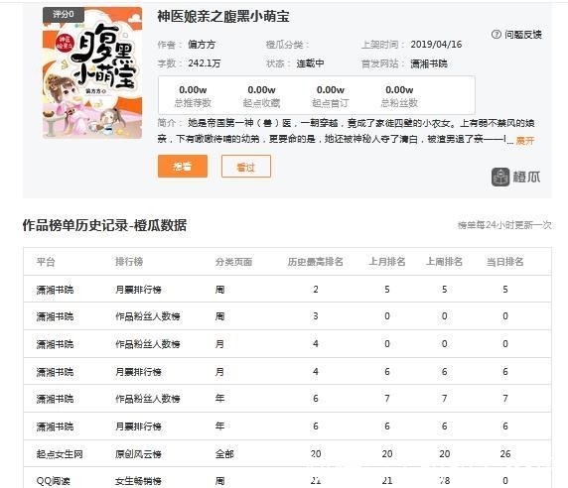Click 月票排行榜 in the 周 row
This screenshot has height=488, width=568.
pyautogui.click(x=138, y=290)
